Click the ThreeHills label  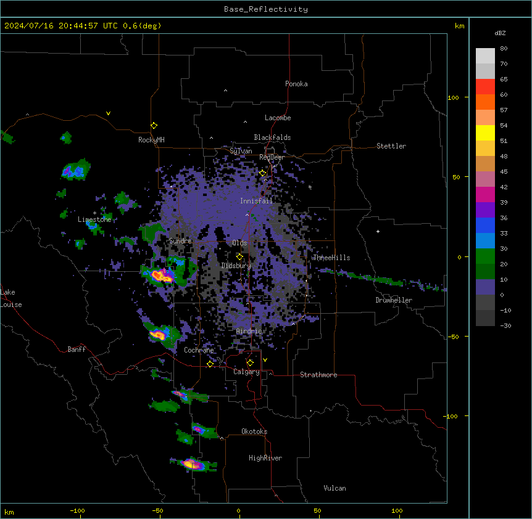(x=331, y=258)
